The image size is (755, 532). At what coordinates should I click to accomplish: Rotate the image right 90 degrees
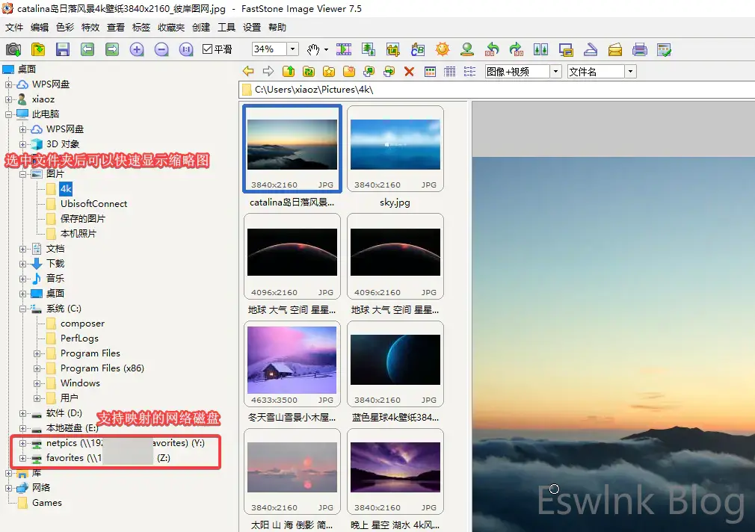coord(516,49)
